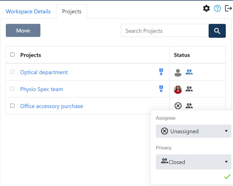Click Physio Spec team assignee photo avatar

pyautogui.click(x=178, y=89)
